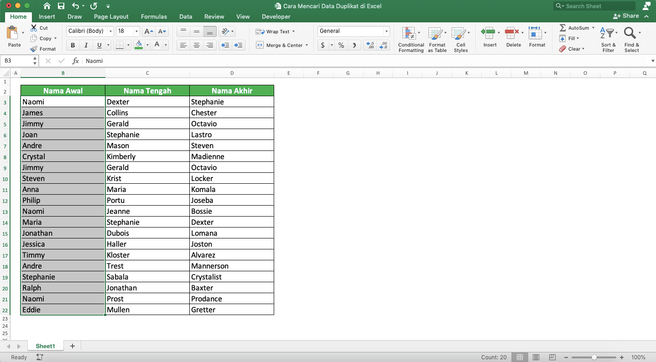Open the AutoSum dropdown arrow

point(593,28)
